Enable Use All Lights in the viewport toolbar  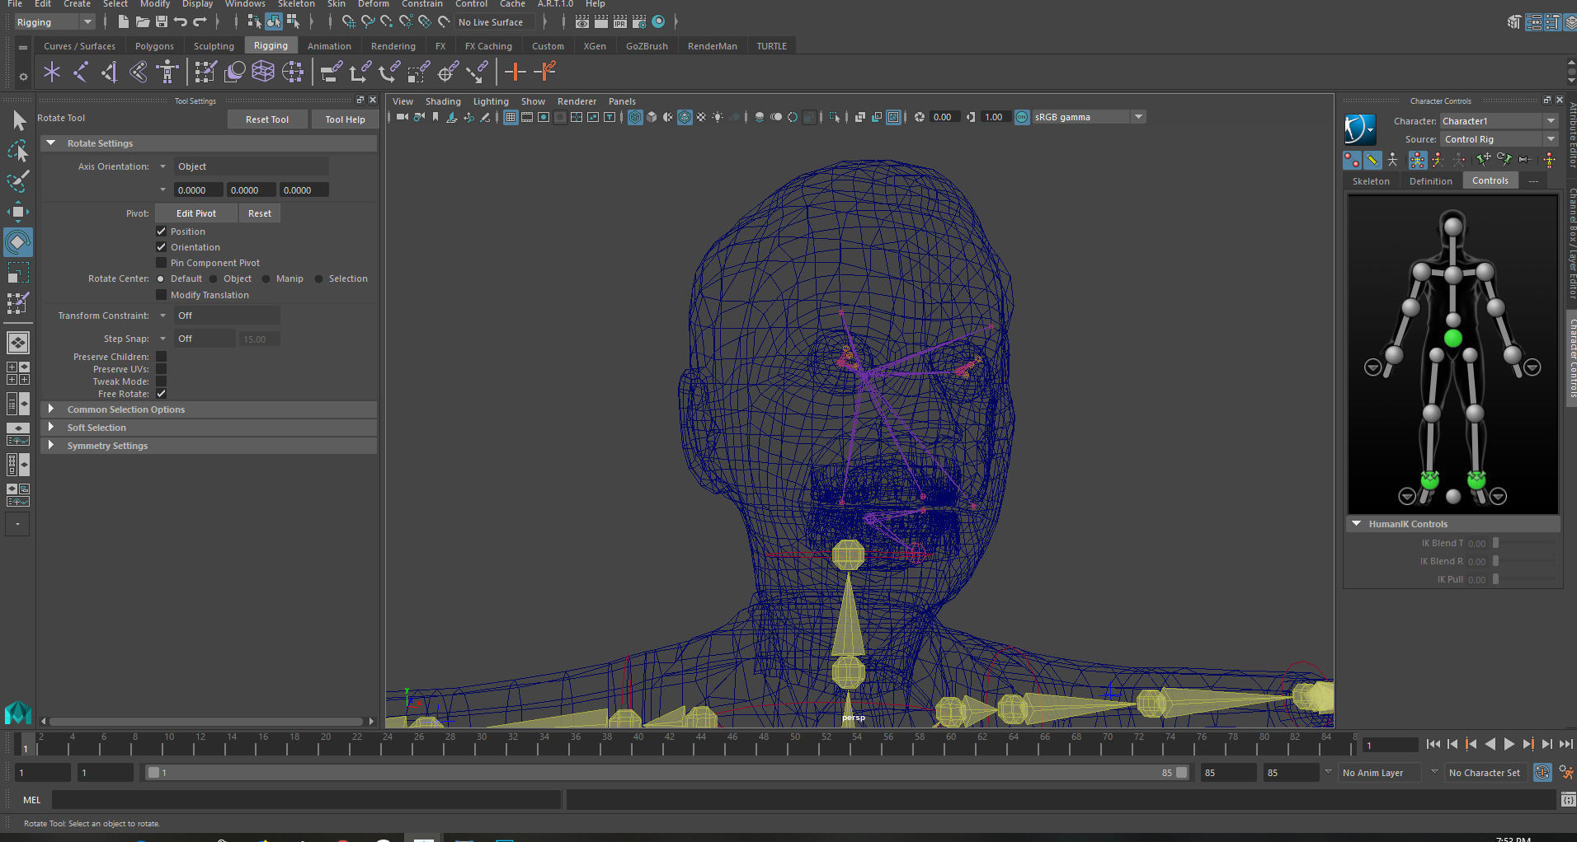[x=717, y=117]
